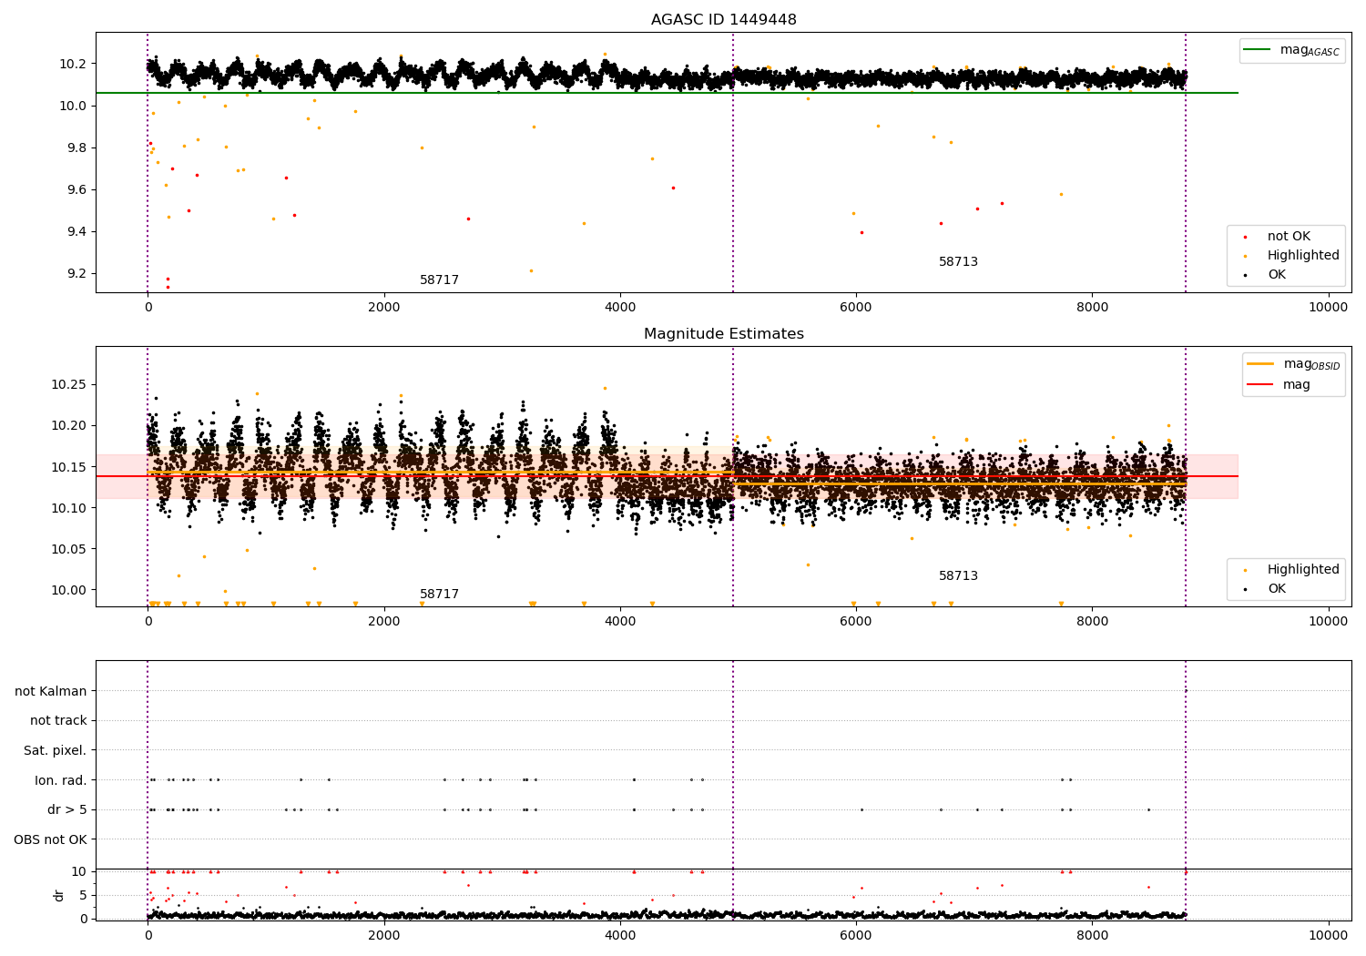Click the 'Sat. pixel.' row label
The image size is (1366, 956).
click(56, 750)
